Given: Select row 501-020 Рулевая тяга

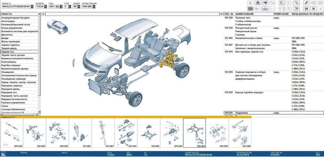Looking at the screenshot, I should (274, 21).
